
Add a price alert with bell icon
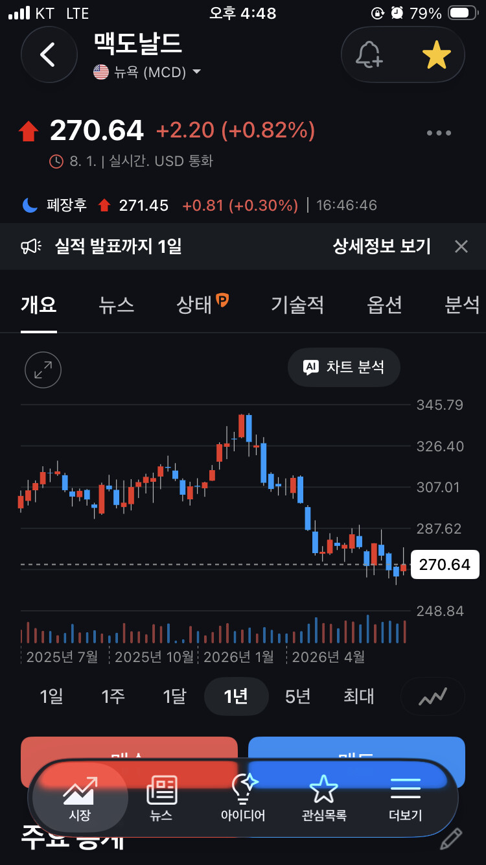click(370, 54)
